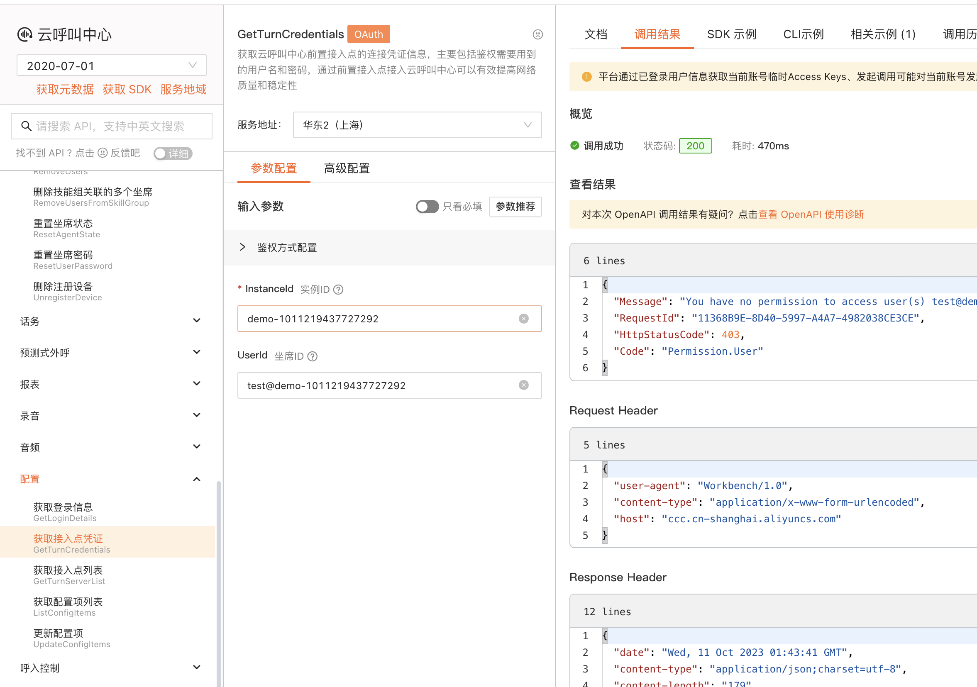Switch to the 调用结果 tab
977x687 pixels.
pyautogui.click(x=657, y=34)
